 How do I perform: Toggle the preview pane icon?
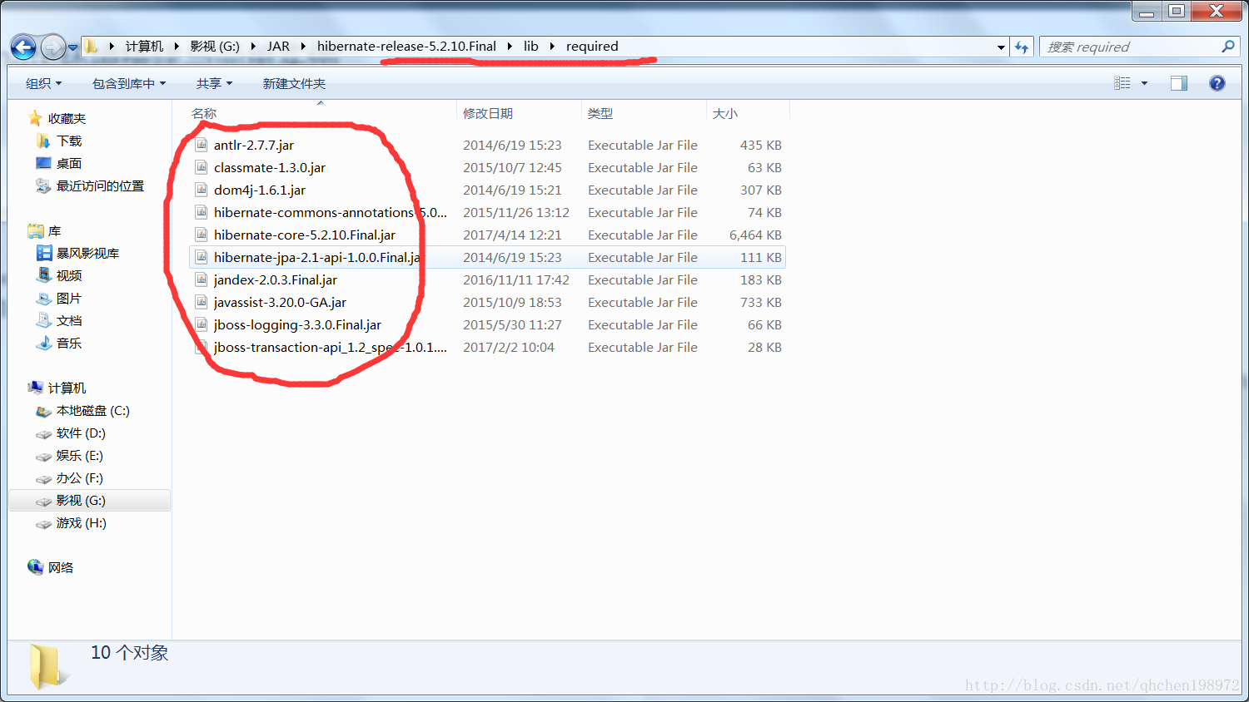pos(1179,83)
